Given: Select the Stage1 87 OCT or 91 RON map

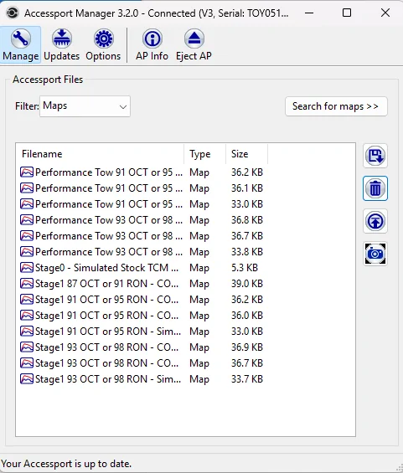Looking at the screenshot, I should 142,284.
